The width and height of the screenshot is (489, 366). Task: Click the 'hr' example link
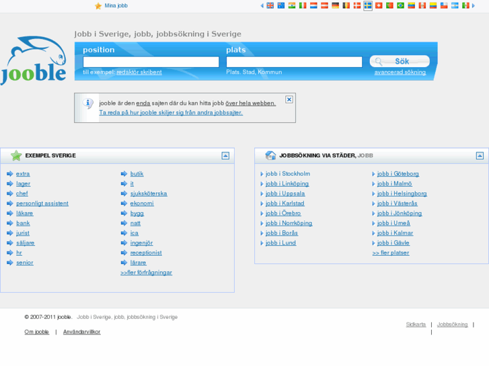[19, 253]
